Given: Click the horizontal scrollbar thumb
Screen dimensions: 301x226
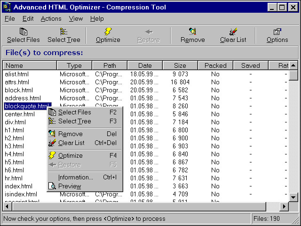Looking at the screenshot, I should coord(139,207).
